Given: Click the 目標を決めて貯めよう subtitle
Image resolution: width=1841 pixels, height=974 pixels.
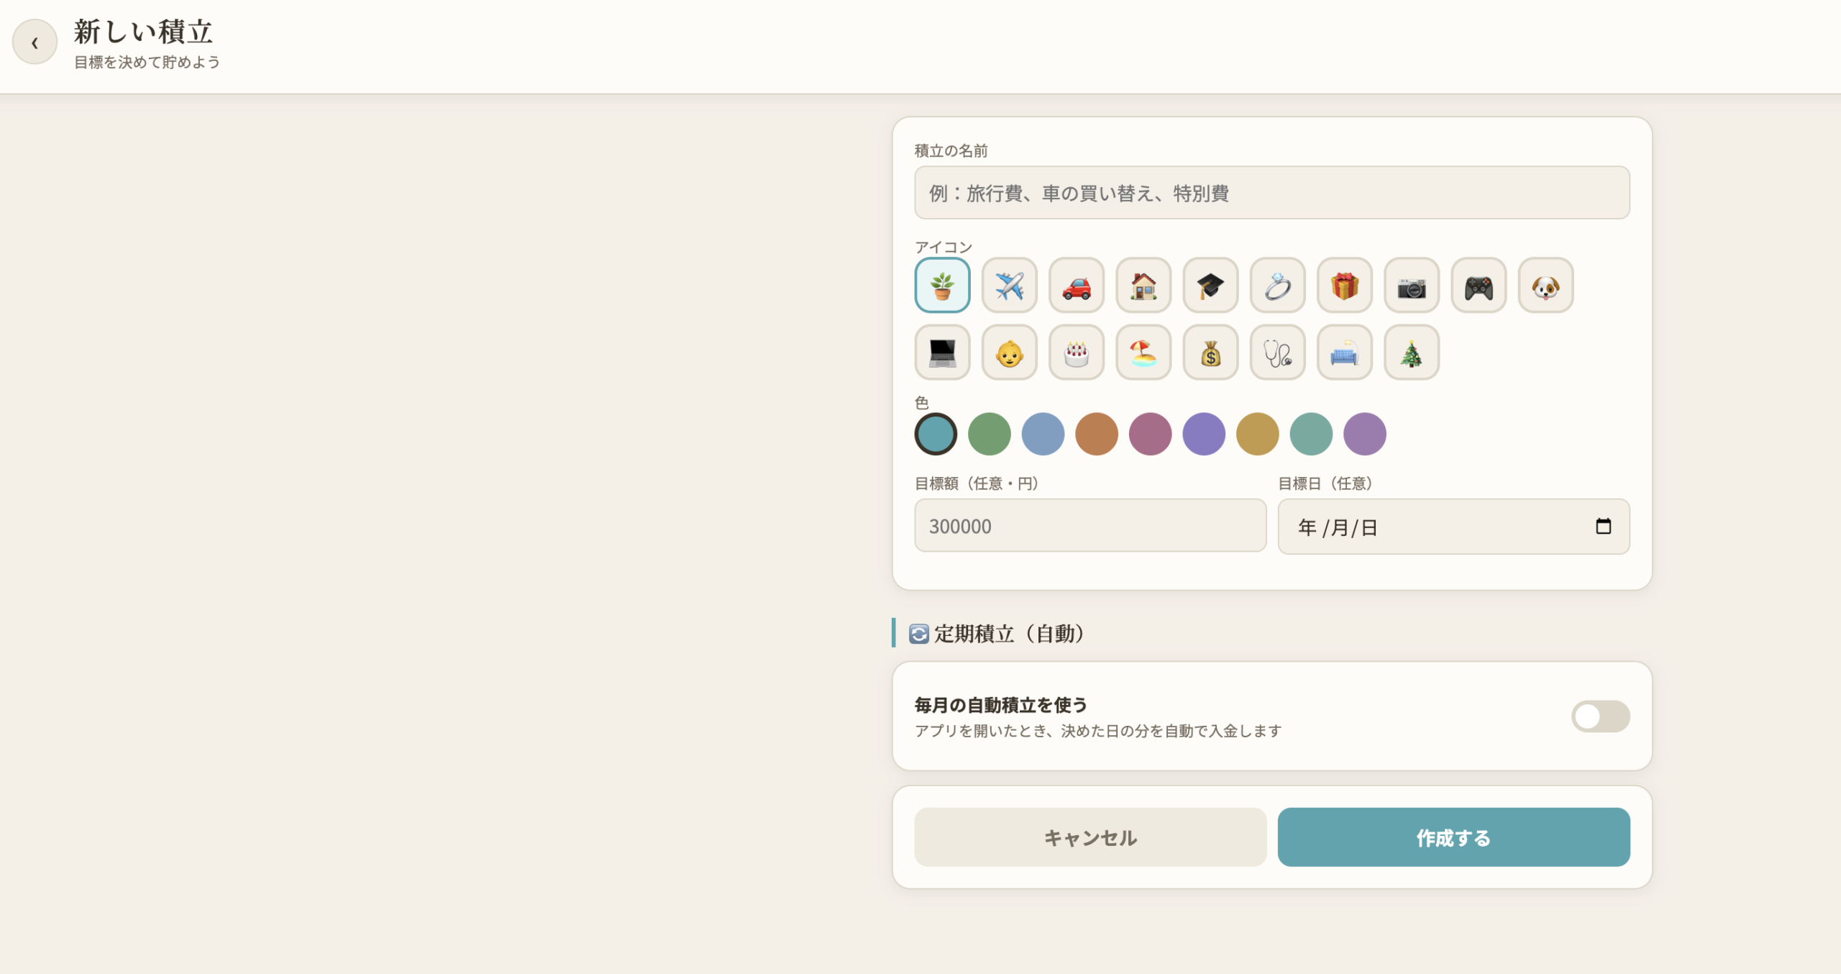Looking at the screenshot, I should click(147, 63).
